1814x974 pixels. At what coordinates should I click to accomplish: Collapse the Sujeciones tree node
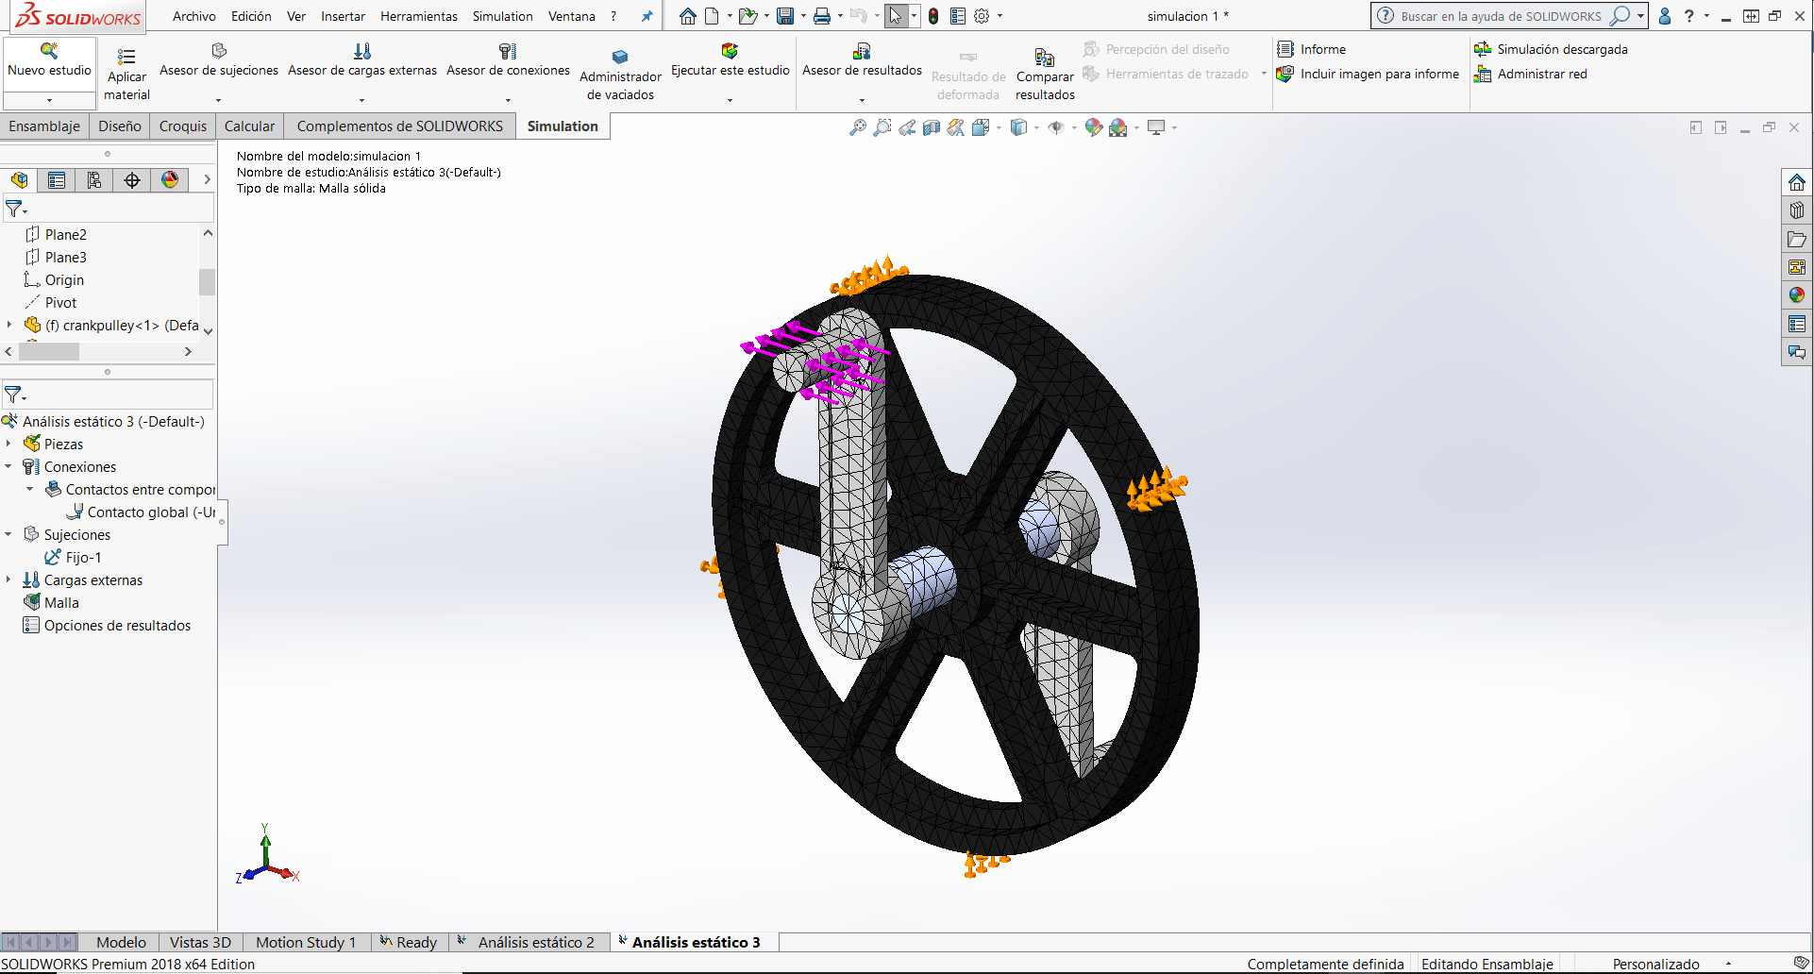pos(9,534)
